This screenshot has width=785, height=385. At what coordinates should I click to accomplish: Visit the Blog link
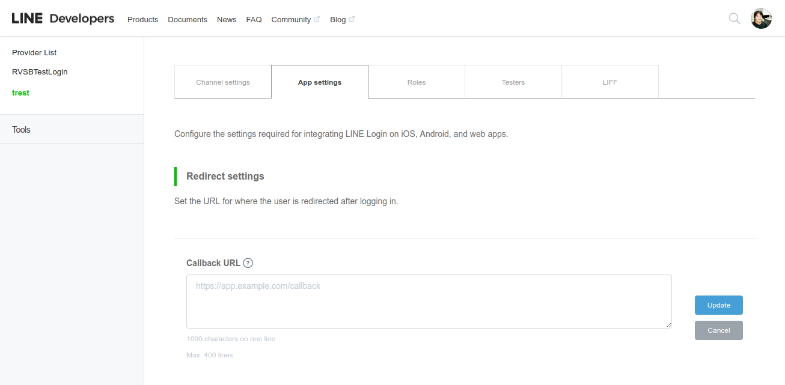pos(338,19)
